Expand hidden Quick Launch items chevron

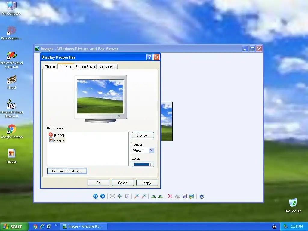(x=56, y=225)
